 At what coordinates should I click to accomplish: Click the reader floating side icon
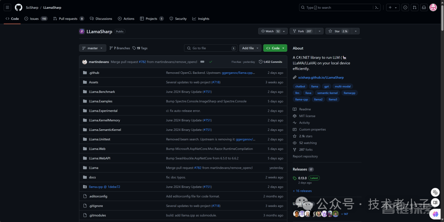coord(435,203)
